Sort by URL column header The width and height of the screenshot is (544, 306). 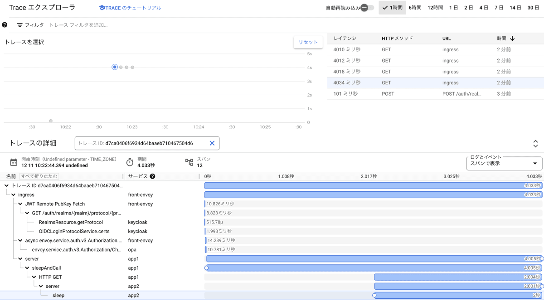pos(447,39)
